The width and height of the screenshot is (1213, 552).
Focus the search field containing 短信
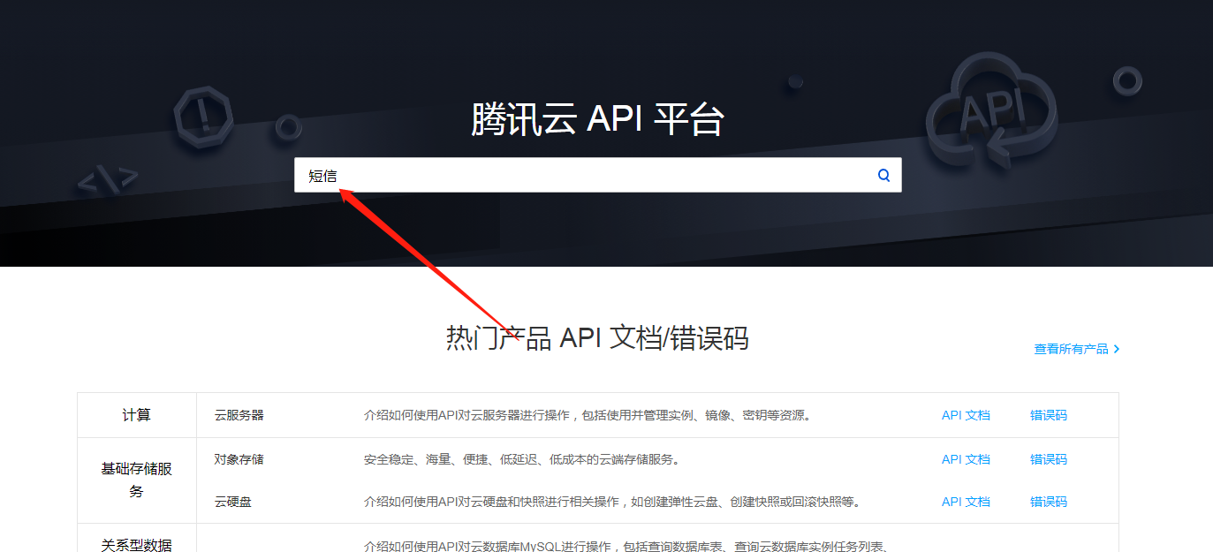[597, 175]
